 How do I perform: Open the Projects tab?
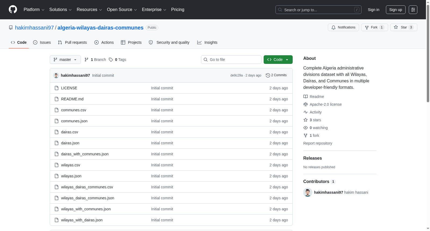[131, 42]
